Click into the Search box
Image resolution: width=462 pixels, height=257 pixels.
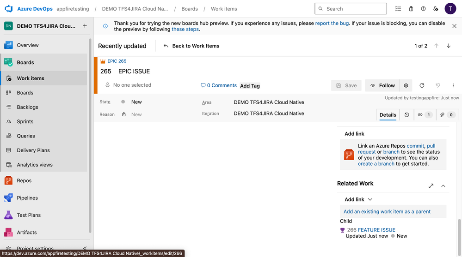(351, 9)
